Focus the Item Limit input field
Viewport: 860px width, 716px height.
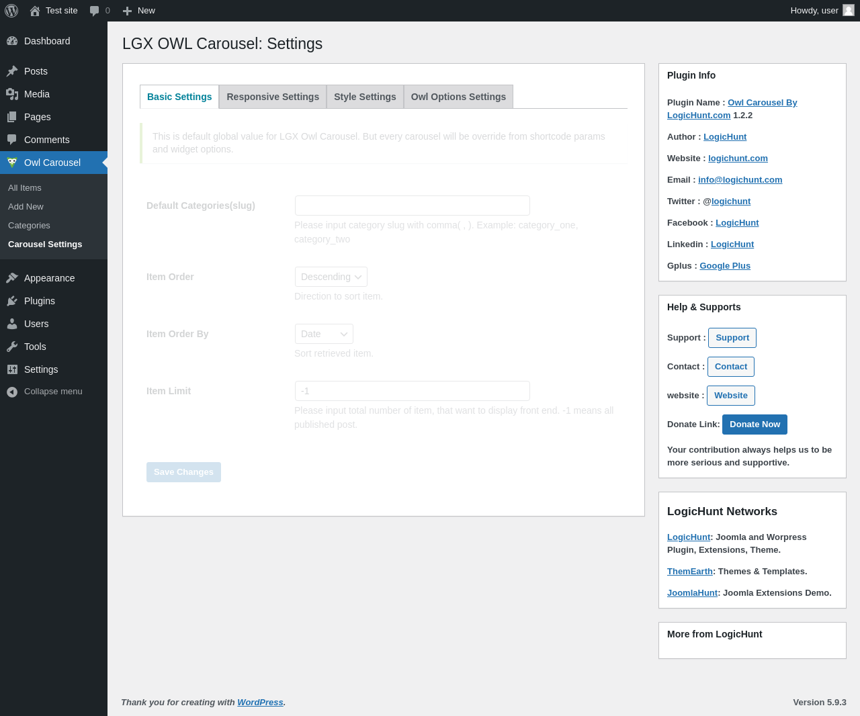pyautogui.click(x=413, y=391)
